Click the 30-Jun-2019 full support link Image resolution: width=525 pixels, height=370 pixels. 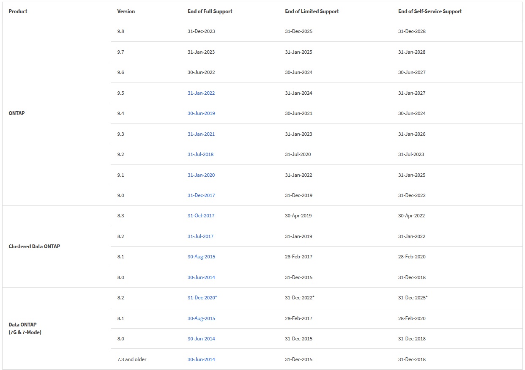coord(201,113)
